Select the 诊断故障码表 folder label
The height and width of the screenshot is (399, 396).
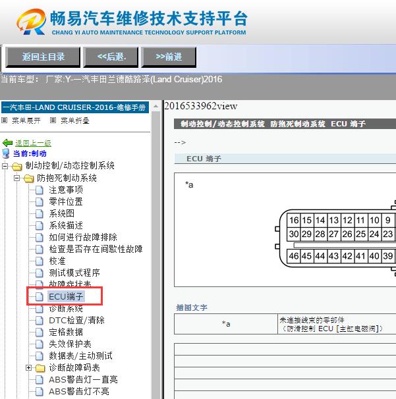tap(74, 367)
